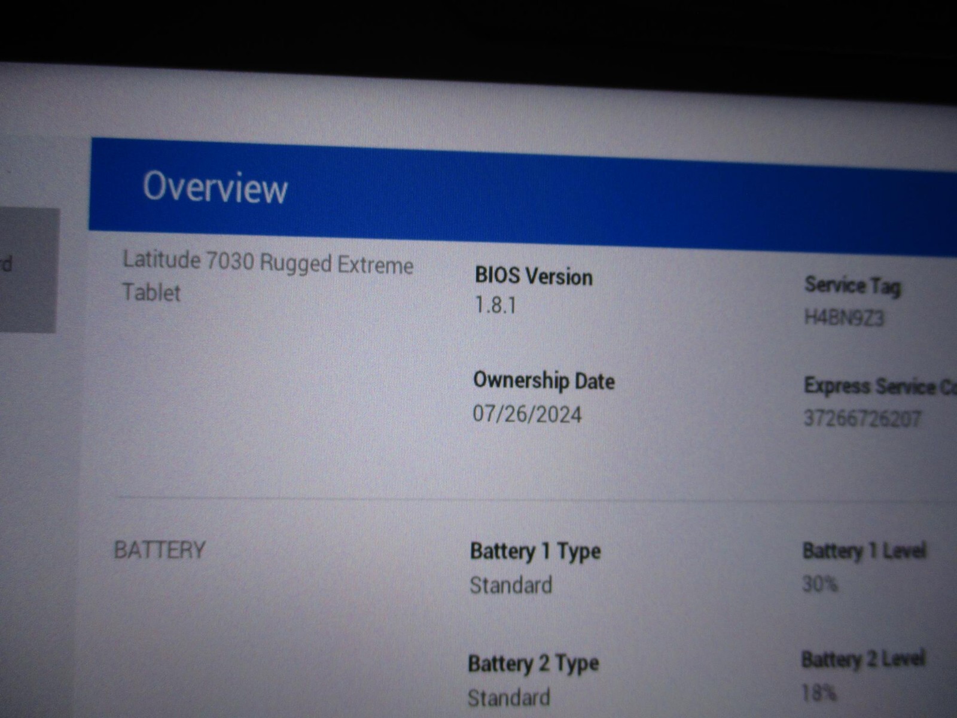Screen dimensions: 957x718
Task: Select Standard under Battery 2 Type
Action: click(509, 698)
